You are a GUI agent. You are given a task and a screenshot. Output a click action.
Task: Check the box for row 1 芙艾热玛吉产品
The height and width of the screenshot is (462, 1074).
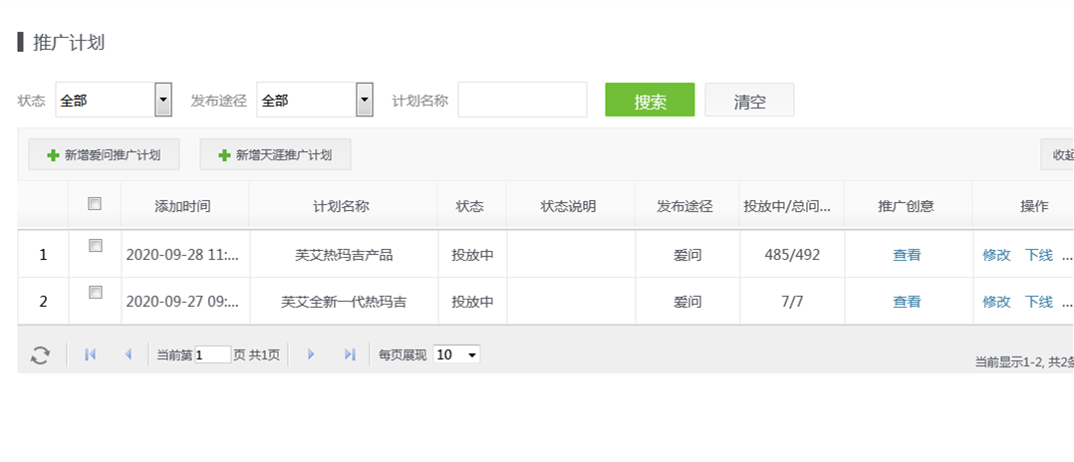point(95,246)
